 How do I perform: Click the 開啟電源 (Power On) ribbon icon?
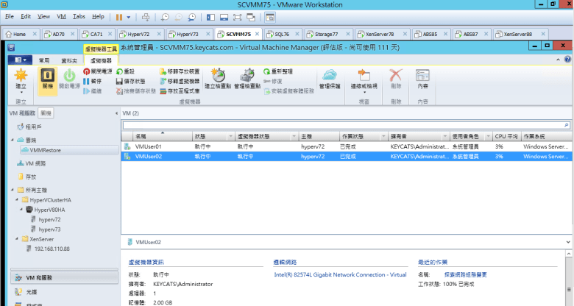coord(68,76)
